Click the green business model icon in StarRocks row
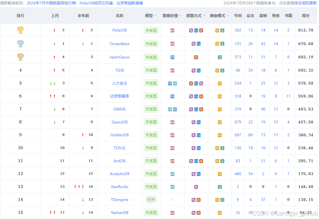The height and width of the screenshot is (219, 319). 220,187
